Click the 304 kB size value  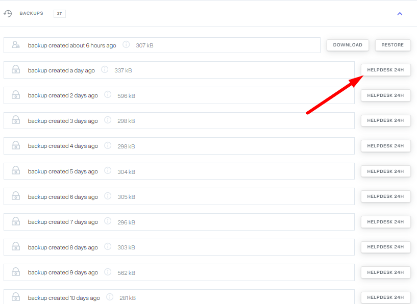(126, 172)
